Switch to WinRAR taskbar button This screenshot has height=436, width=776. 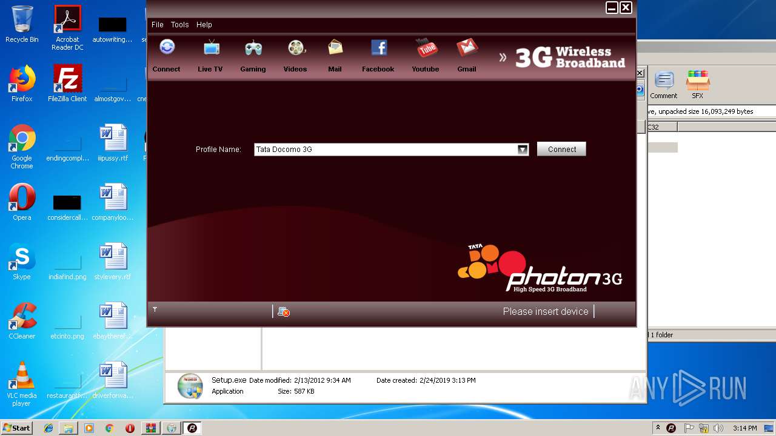pyautogui.click(x=151, y=428)
